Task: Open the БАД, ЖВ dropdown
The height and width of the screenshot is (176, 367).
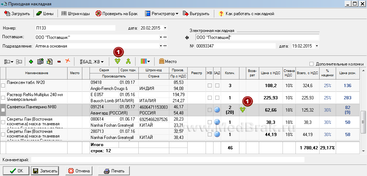Action: (92, 62)
